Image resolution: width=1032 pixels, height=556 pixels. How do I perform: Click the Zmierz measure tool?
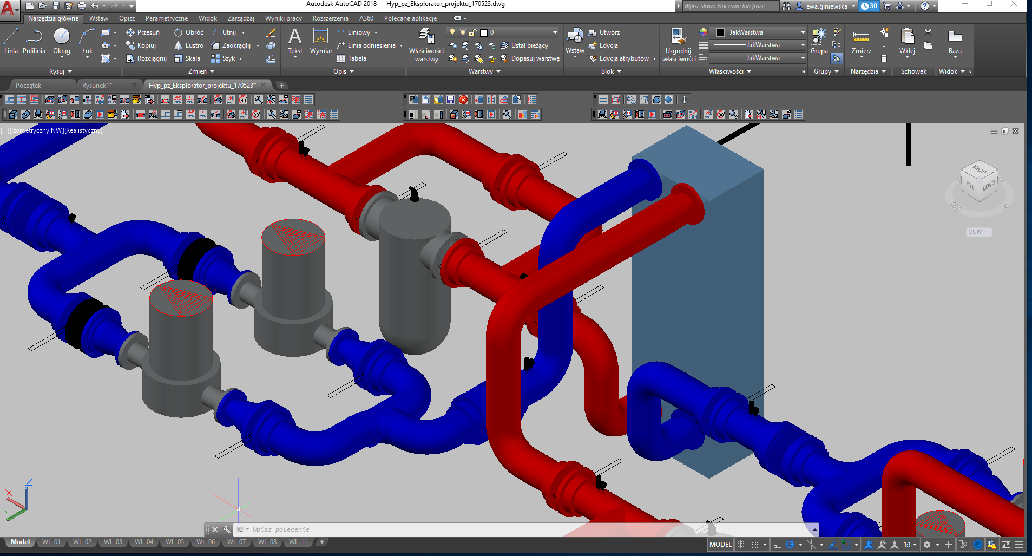[x=861, y=41]
